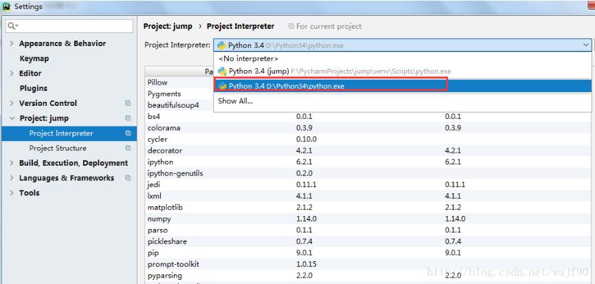Collapse the Project: jump section

coord(12,118)
